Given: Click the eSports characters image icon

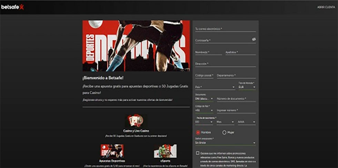Looking at the screenshot, I should [x=165, y=151].
